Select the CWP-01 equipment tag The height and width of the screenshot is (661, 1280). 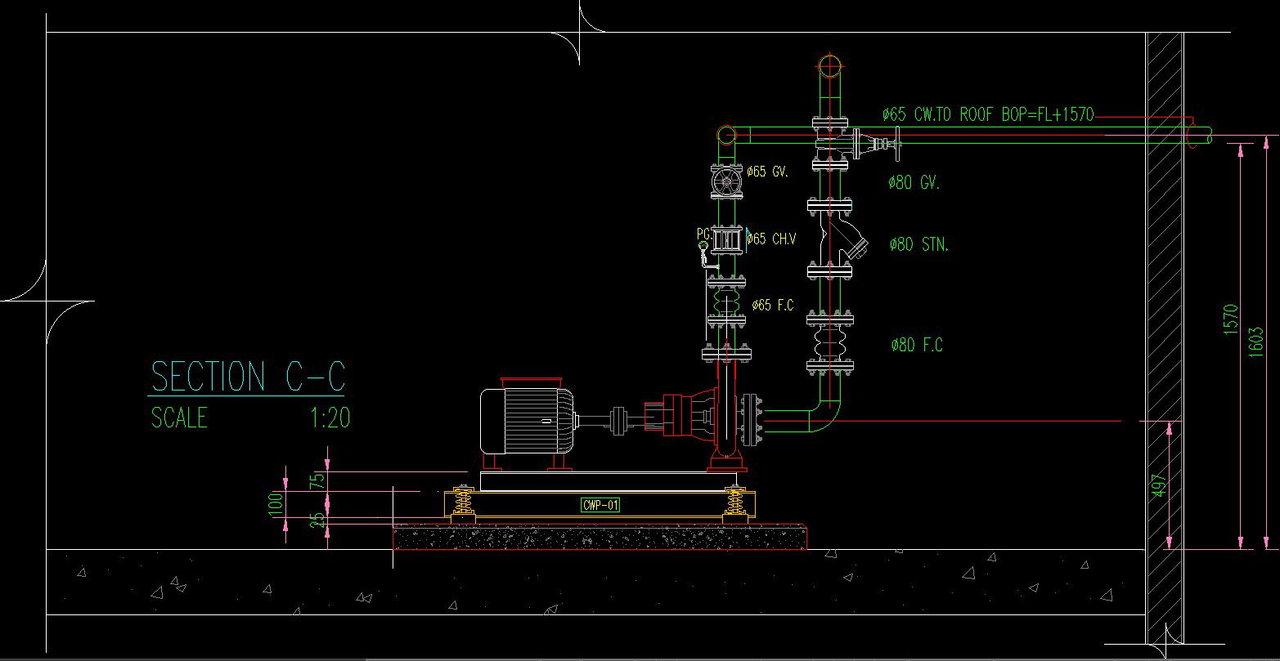(x=600, y=505)
